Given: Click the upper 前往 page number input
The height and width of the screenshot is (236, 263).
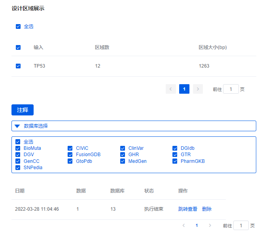Looking at the screenshot, I should click(231, 89).
